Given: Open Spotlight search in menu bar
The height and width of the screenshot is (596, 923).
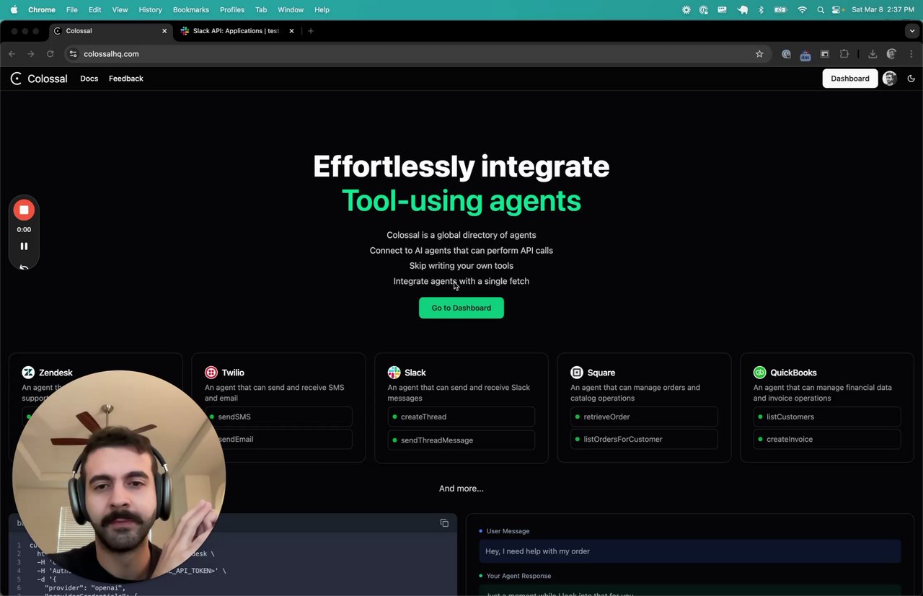Looking at the screenshot, I should (x=821, y=10).
